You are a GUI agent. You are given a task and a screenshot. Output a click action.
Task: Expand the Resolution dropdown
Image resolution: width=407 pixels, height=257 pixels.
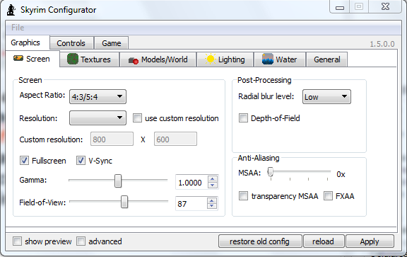point(98,118)
